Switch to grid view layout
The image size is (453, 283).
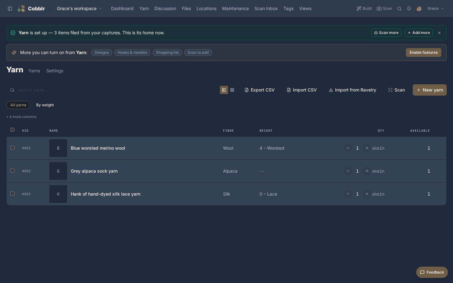tap(232, 90)
